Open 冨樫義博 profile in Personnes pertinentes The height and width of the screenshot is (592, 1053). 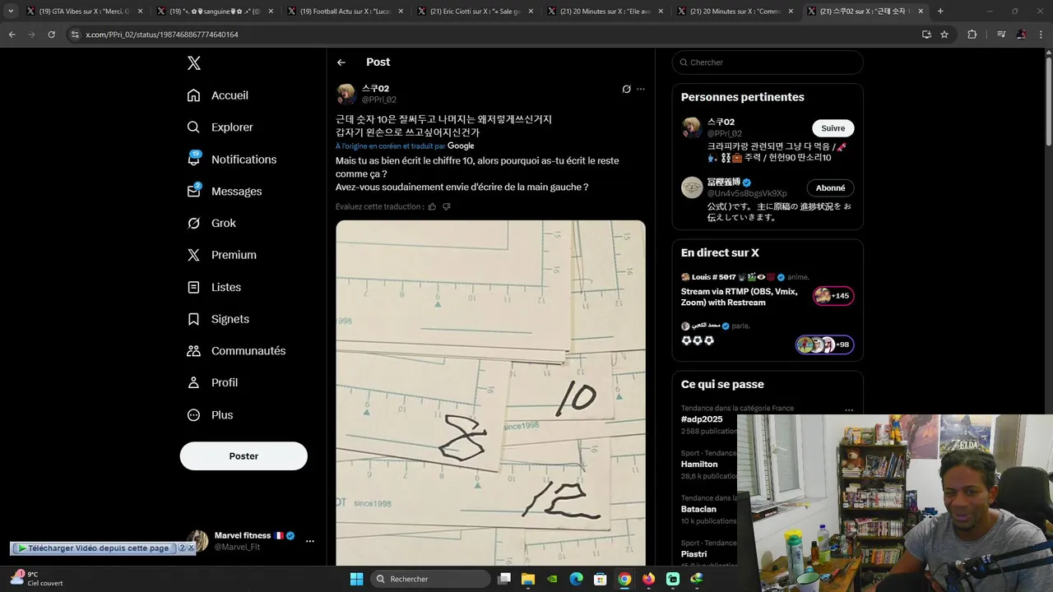coord(724,182)
